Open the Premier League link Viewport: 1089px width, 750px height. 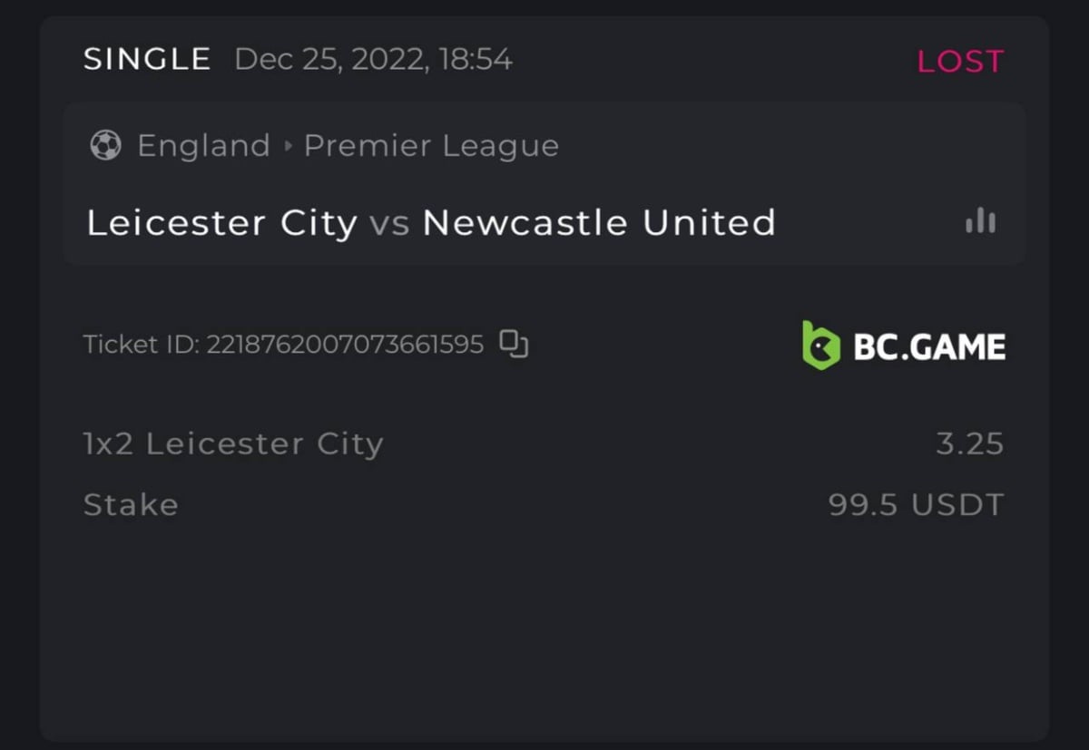(x=431, y=146)
